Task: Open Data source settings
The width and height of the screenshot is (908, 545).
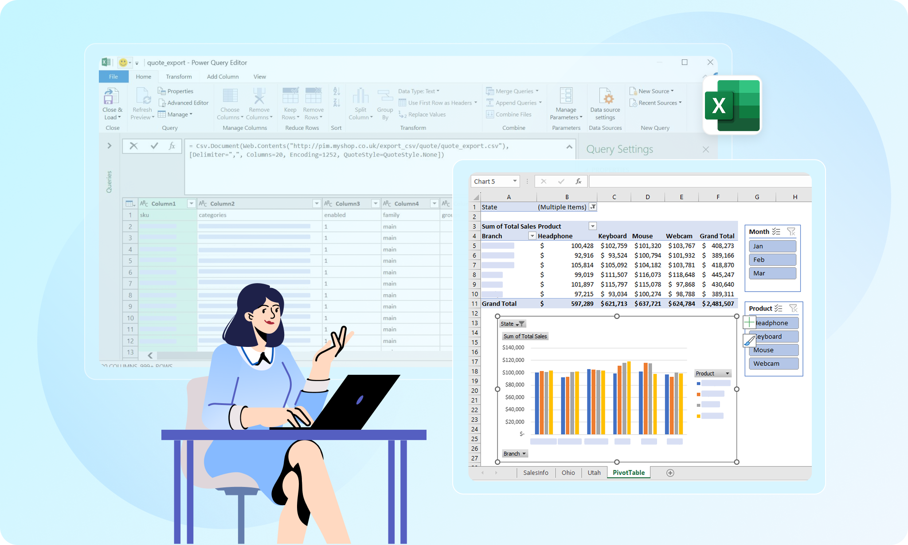Action: 605,104
